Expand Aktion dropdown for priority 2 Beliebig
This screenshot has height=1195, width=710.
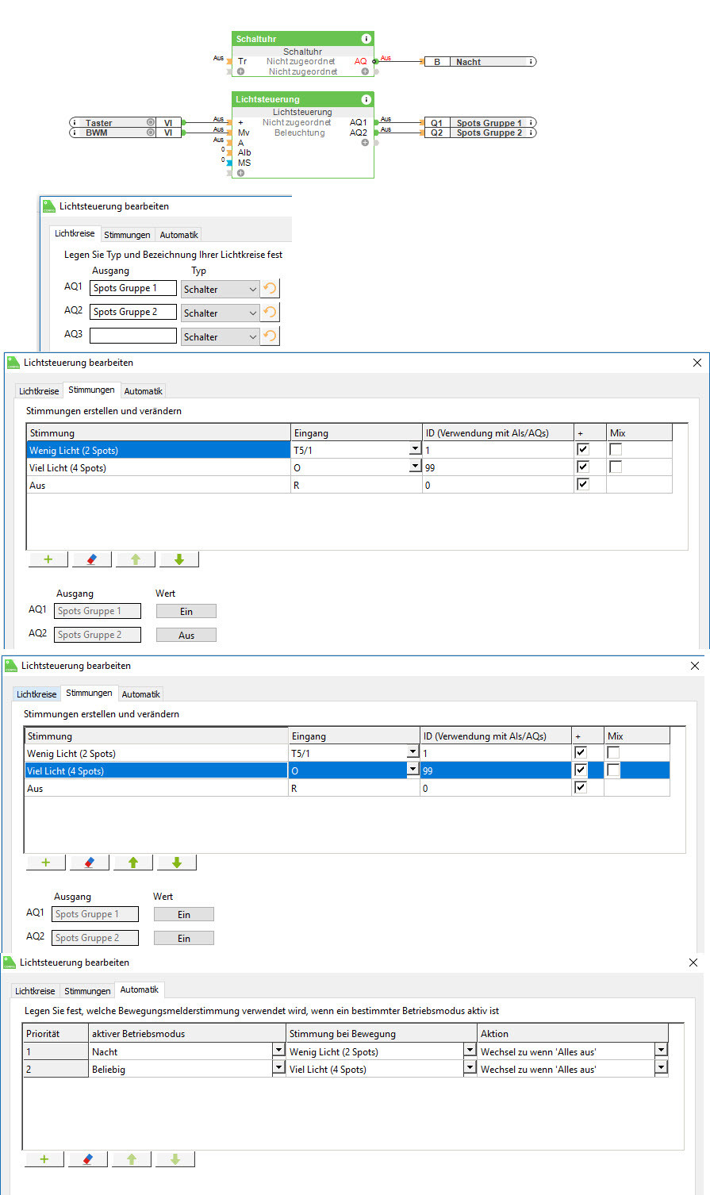661,1069
